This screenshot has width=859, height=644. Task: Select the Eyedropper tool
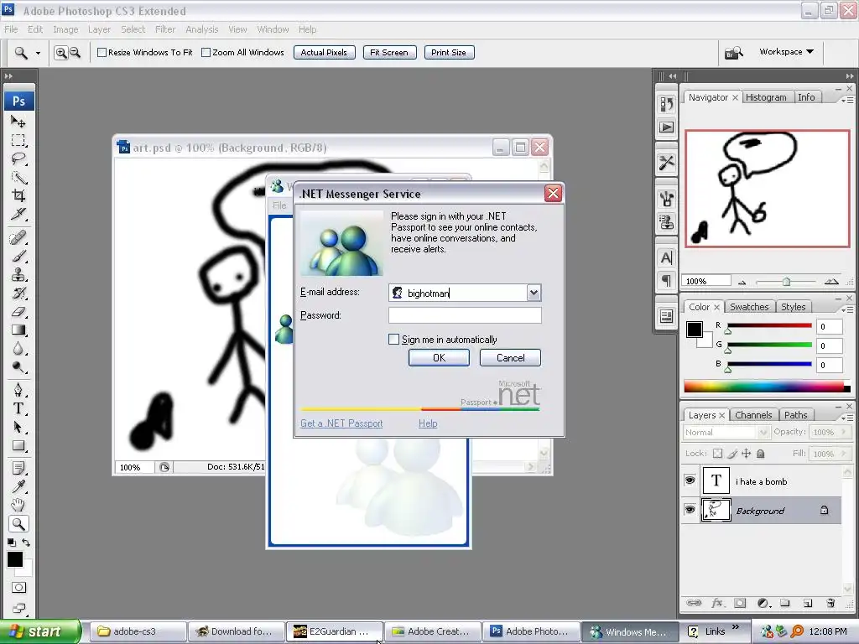coord(18,486)
